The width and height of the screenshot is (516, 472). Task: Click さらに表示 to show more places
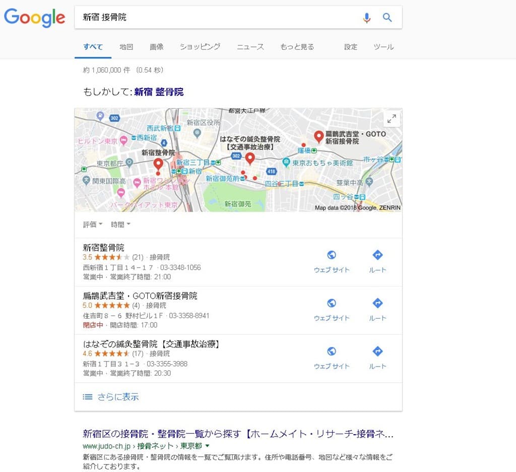118,397
